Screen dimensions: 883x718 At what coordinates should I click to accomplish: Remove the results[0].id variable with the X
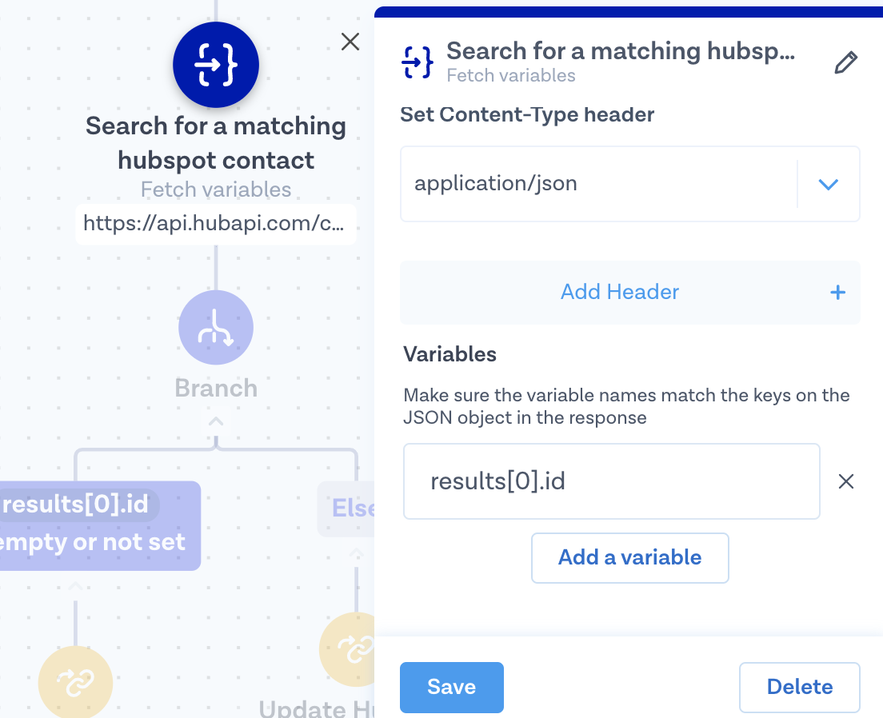coord(845,481)
